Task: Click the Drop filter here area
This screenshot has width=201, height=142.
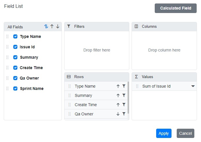Action: (97, 50)
